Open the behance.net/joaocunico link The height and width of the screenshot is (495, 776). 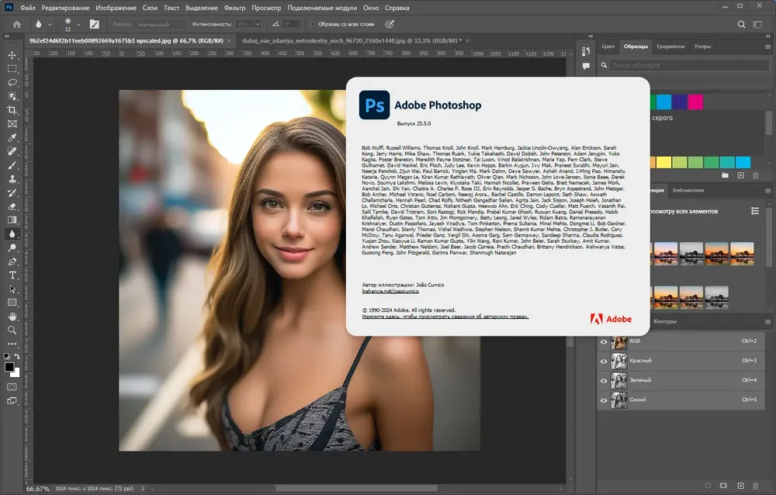point(390,291)
